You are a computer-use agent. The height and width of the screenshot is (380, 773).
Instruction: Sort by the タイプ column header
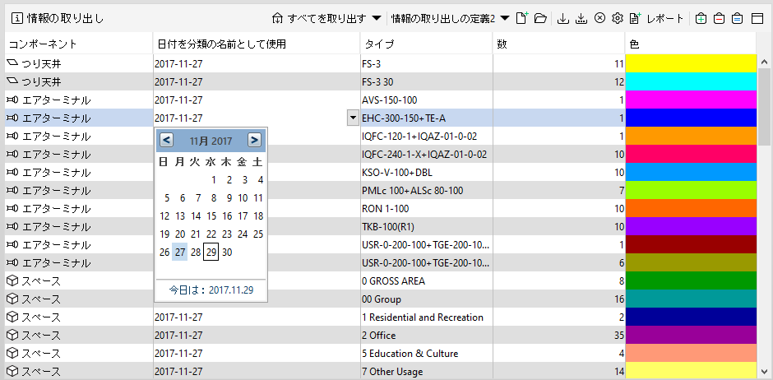(427, 44)
